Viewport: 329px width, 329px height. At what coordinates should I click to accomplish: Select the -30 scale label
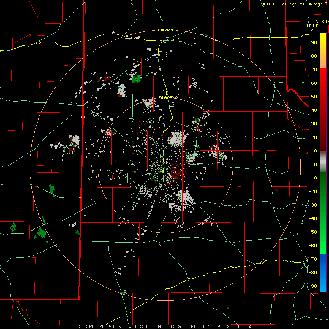313,205
